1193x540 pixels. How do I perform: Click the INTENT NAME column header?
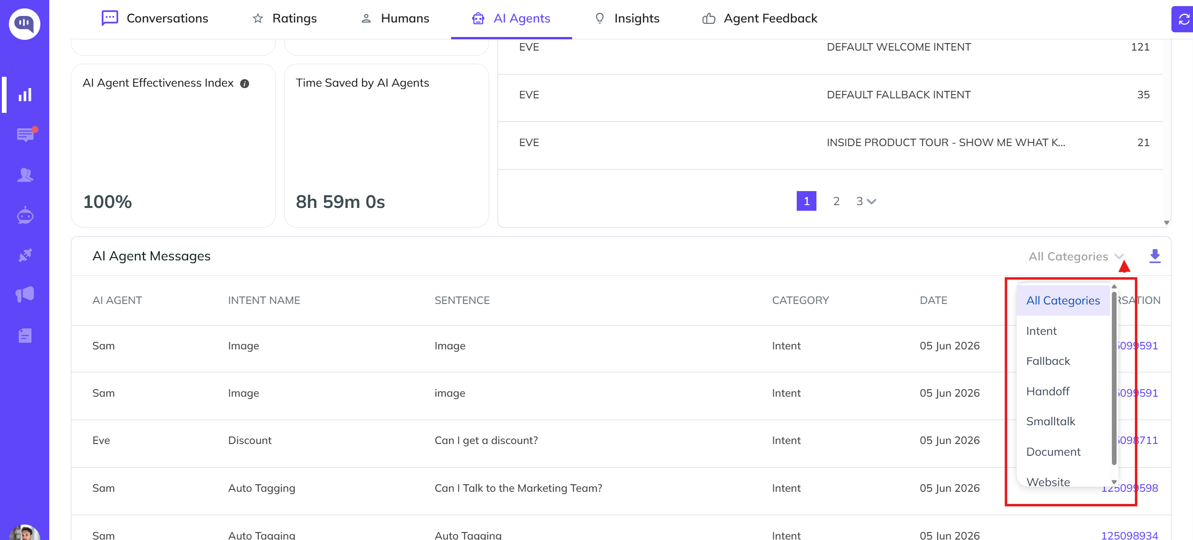click(x=264, y=300)
